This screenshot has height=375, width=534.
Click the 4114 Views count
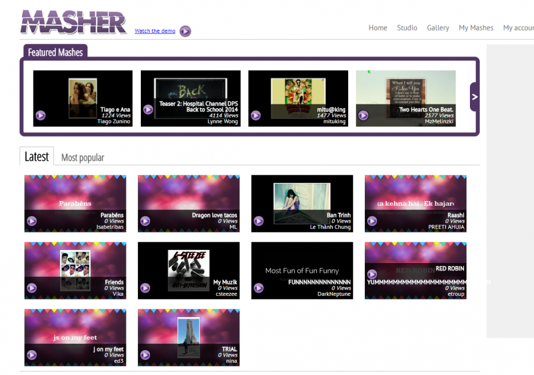pos(224,115)
